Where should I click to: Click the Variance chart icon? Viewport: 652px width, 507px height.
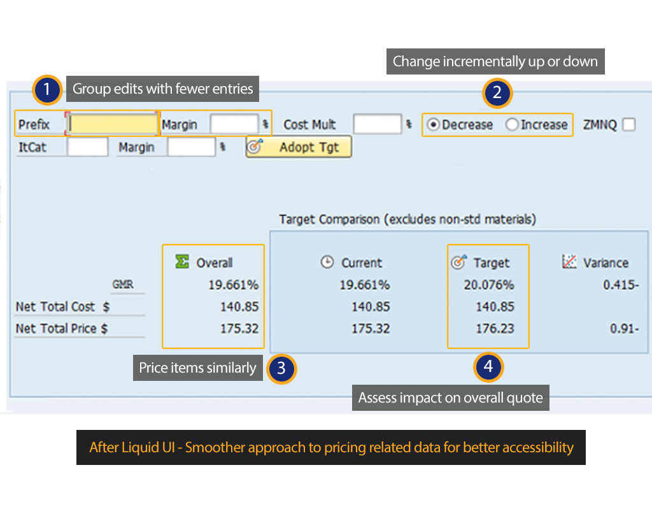click(x=569, y=262)
